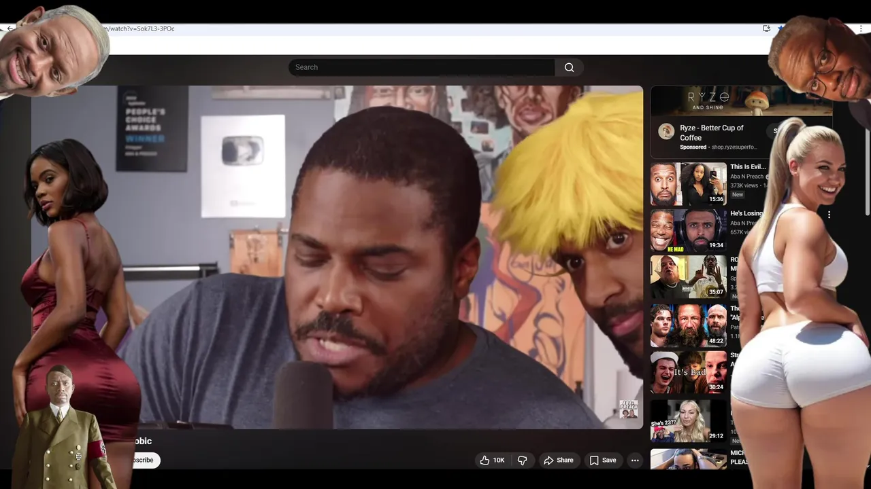Dislike the video with thumbs-down icon
This screenshot has height=489, width=871.
(x=522, y=460)
